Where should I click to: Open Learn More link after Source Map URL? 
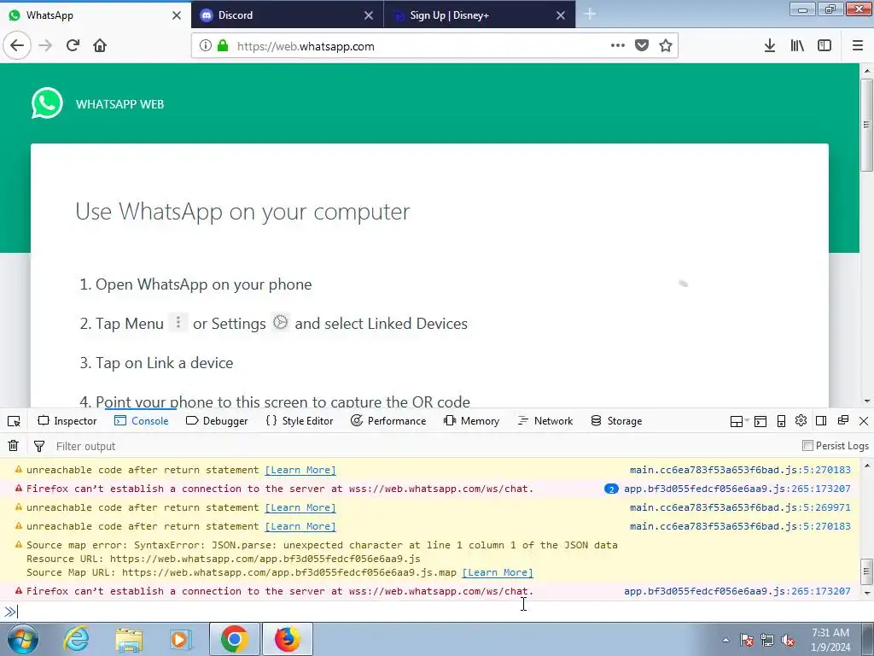point(498,573)
